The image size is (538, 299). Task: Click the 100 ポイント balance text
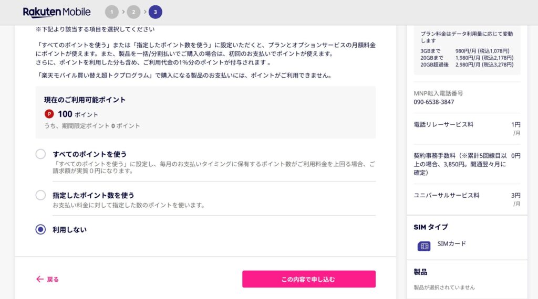[78, 114]
